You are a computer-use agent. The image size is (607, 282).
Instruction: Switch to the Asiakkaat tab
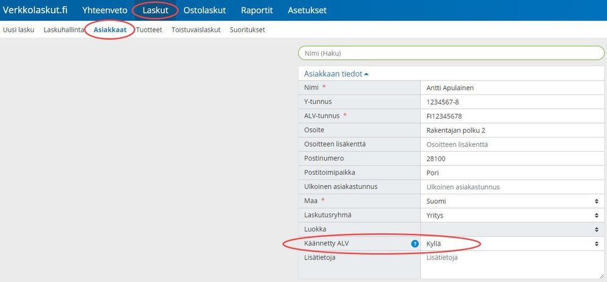[x=110, y=29]
